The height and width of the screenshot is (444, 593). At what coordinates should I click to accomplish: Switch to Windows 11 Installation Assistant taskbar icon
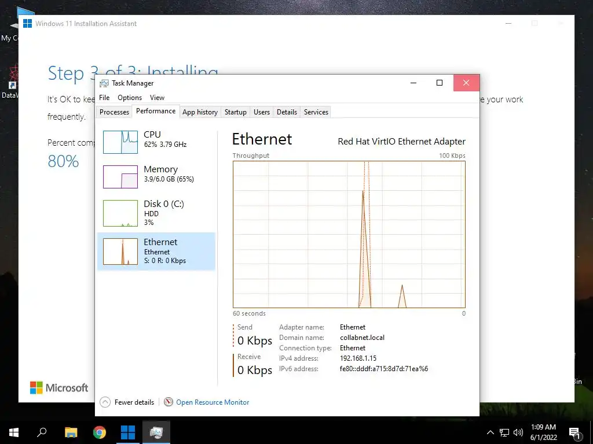[128, 432]
